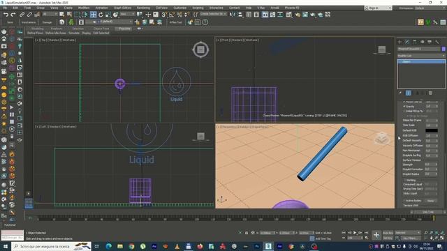This screenshot has height=251, width=447.
Task: Click the Pin Stack icon
Action: pyautogui.click(x=400, y=93)
